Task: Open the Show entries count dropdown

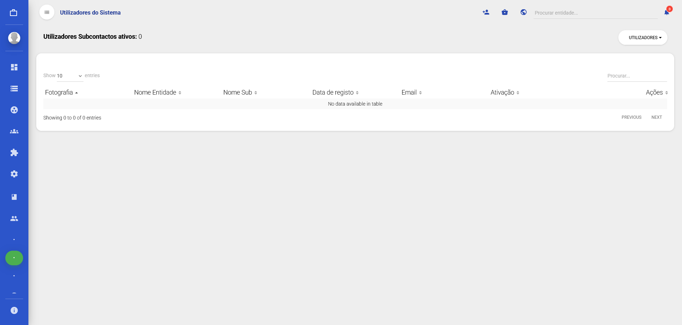Action: (70, 76)
